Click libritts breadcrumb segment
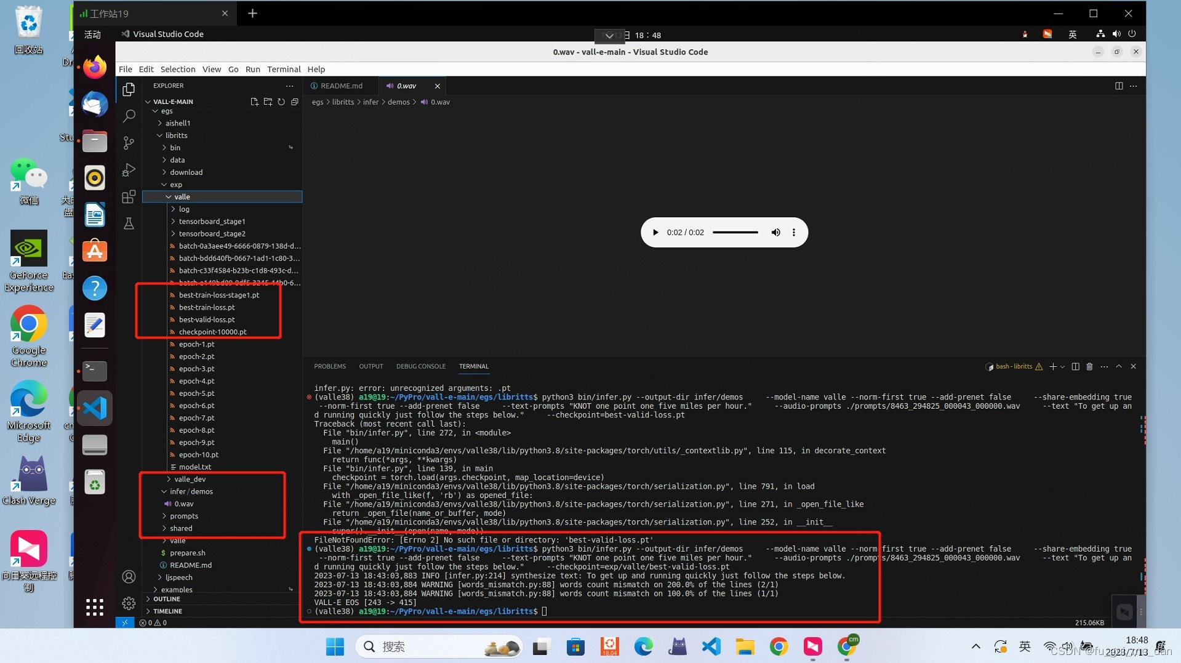This screenshot has height=663, width=1181. point(343,102)
